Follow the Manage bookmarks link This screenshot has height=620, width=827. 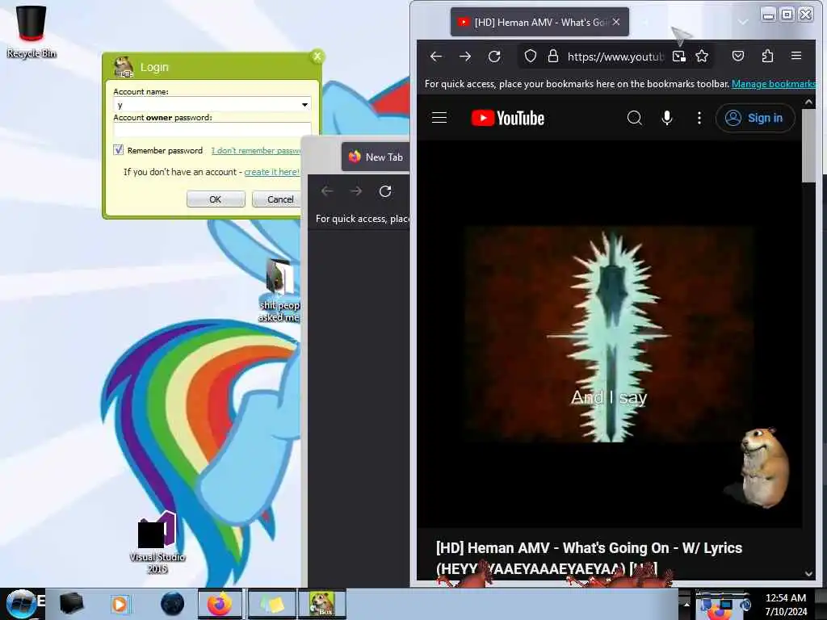[773, 84]
